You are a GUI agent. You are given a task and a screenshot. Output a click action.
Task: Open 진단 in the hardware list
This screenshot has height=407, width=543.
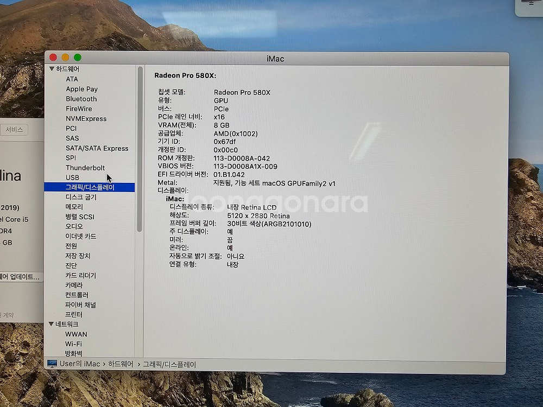(71, 265)
